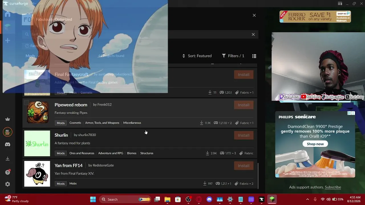The image size is (365, 205).
Task: Click the microphone icon in system tray
Action: pyautogui.click(x=315, y=199)
